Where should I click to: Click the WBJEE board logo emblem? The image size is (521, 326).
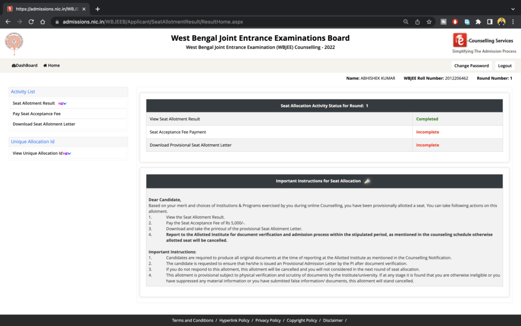pyautogui.click(x=14, y=43)
